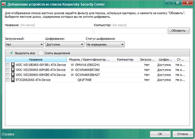Click the green check mark Select all icon
Screen dimensions: 195x139
[x=11, y=53]
